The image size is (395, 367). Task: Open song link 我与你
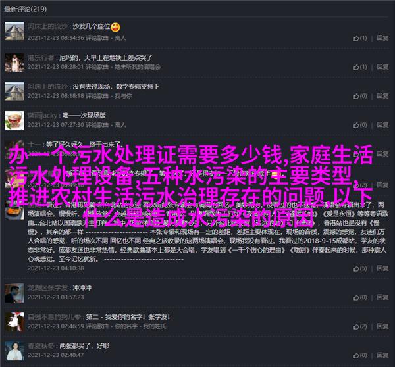click(123, 96)
